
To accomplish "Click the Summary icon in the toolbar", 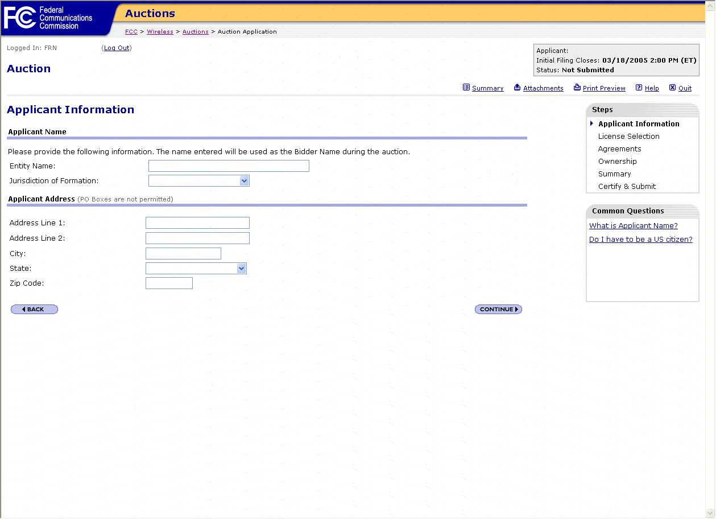I will (x=466, y=88).
